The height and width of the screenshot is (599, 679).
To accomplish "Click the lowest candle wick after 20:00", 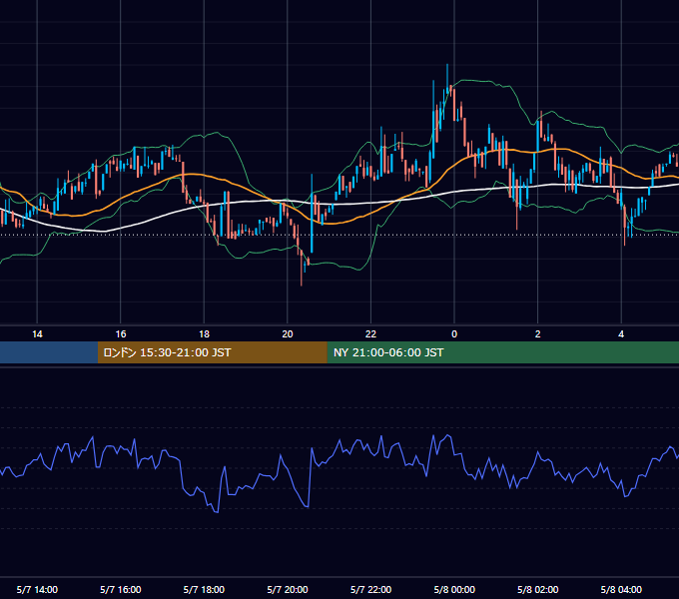I will tap(302, 271).
